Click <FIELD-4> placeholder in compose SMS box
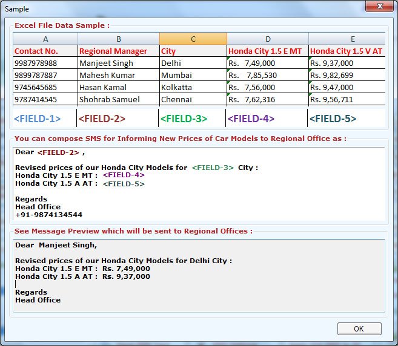This screenshot has height=346, width=398. pos(124,175)
